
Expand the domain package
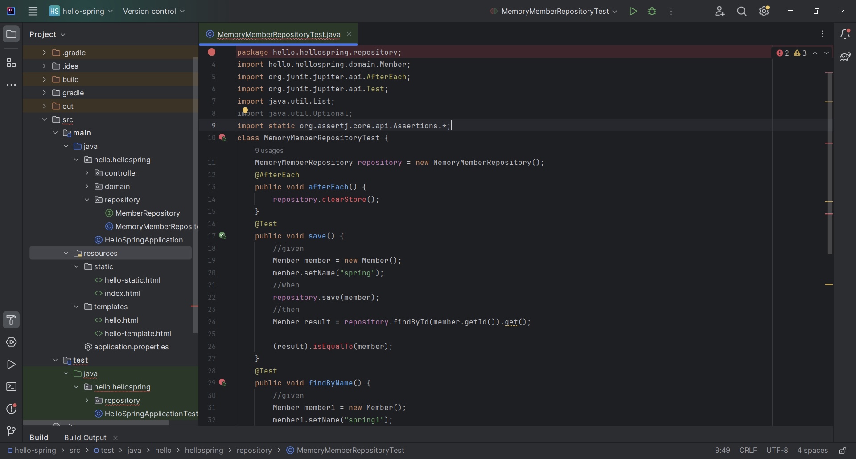[x=86, y=186]
